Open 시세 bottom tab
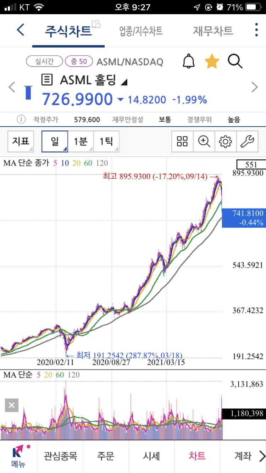 [151, 456]
